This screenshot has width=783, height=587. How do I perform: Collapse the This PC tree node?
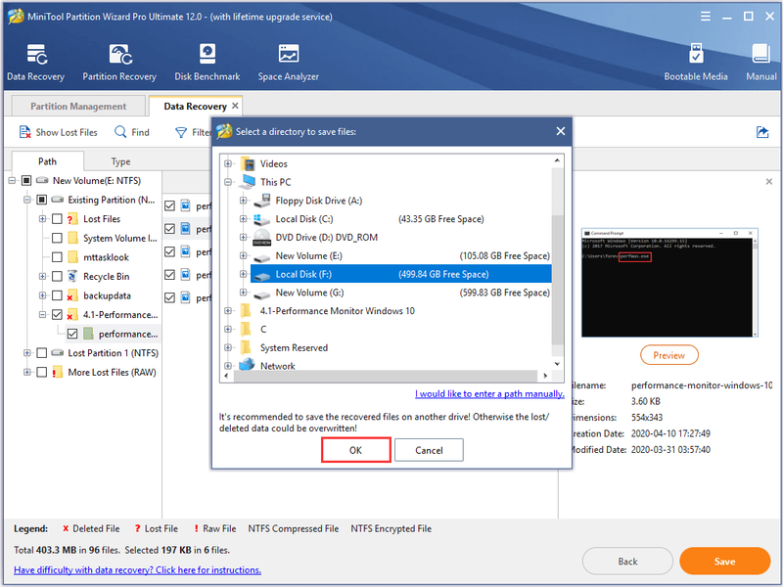click(228, 182)
